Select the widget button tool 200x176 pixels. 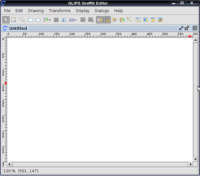coord(71,20)
